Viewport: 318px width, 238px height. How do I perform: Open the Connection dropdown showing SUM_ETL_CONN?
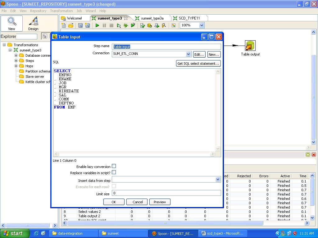pyautogui.click(x=189, y=54)
